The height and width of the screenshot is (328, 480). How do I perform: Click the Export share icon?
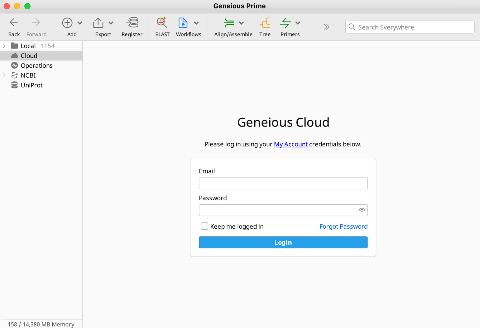pos(98,23)
